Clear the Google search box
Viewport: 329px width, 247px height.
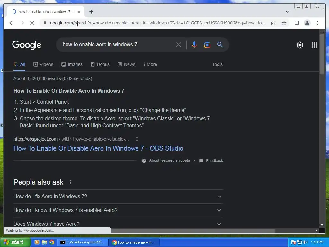pos(179,45)
